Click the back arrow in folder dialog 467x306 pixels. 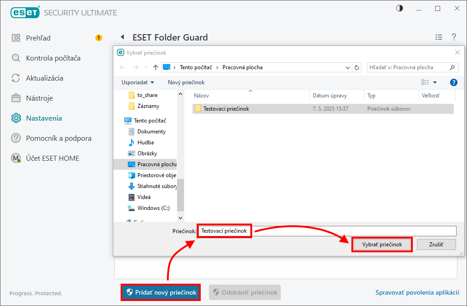122,67
